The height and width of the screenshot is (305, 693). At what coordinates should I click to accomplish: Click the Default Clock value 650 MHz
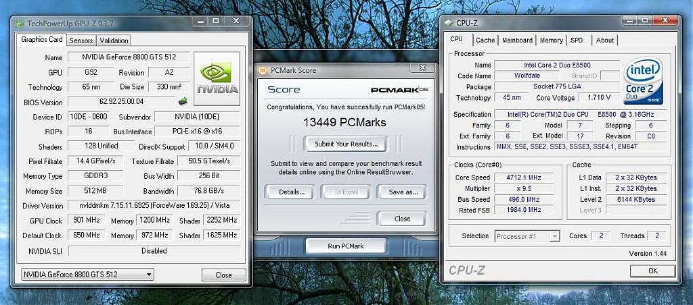click(x=86, y=235)
